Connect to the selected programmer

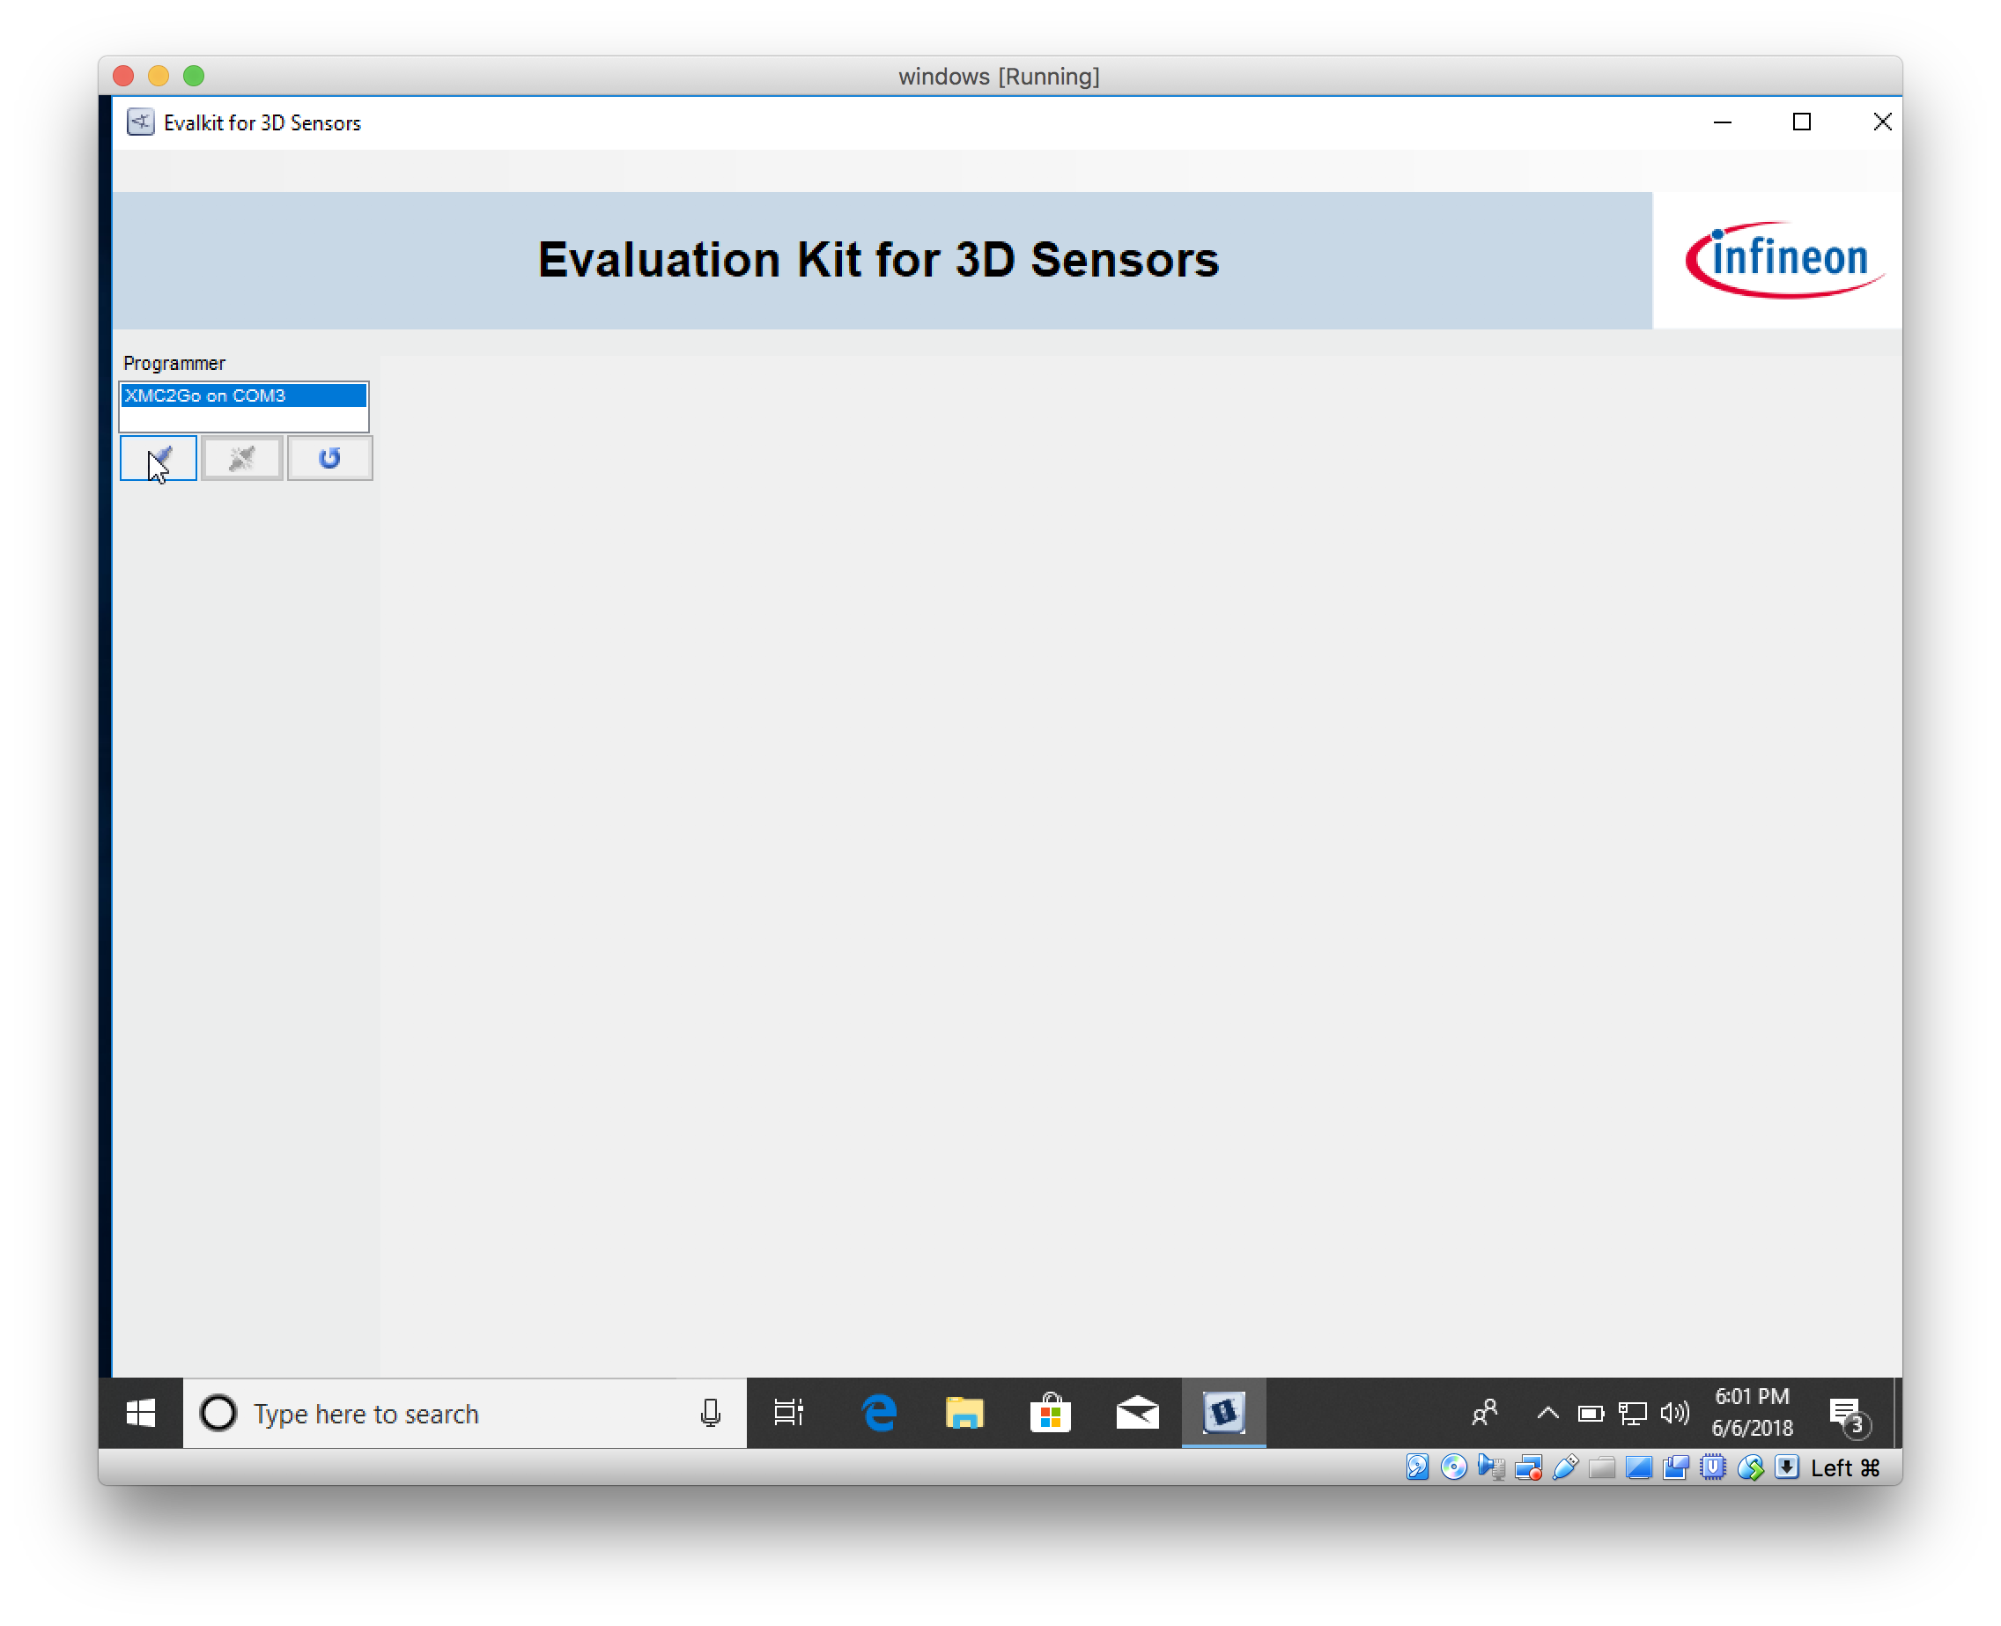coord(158,458)
